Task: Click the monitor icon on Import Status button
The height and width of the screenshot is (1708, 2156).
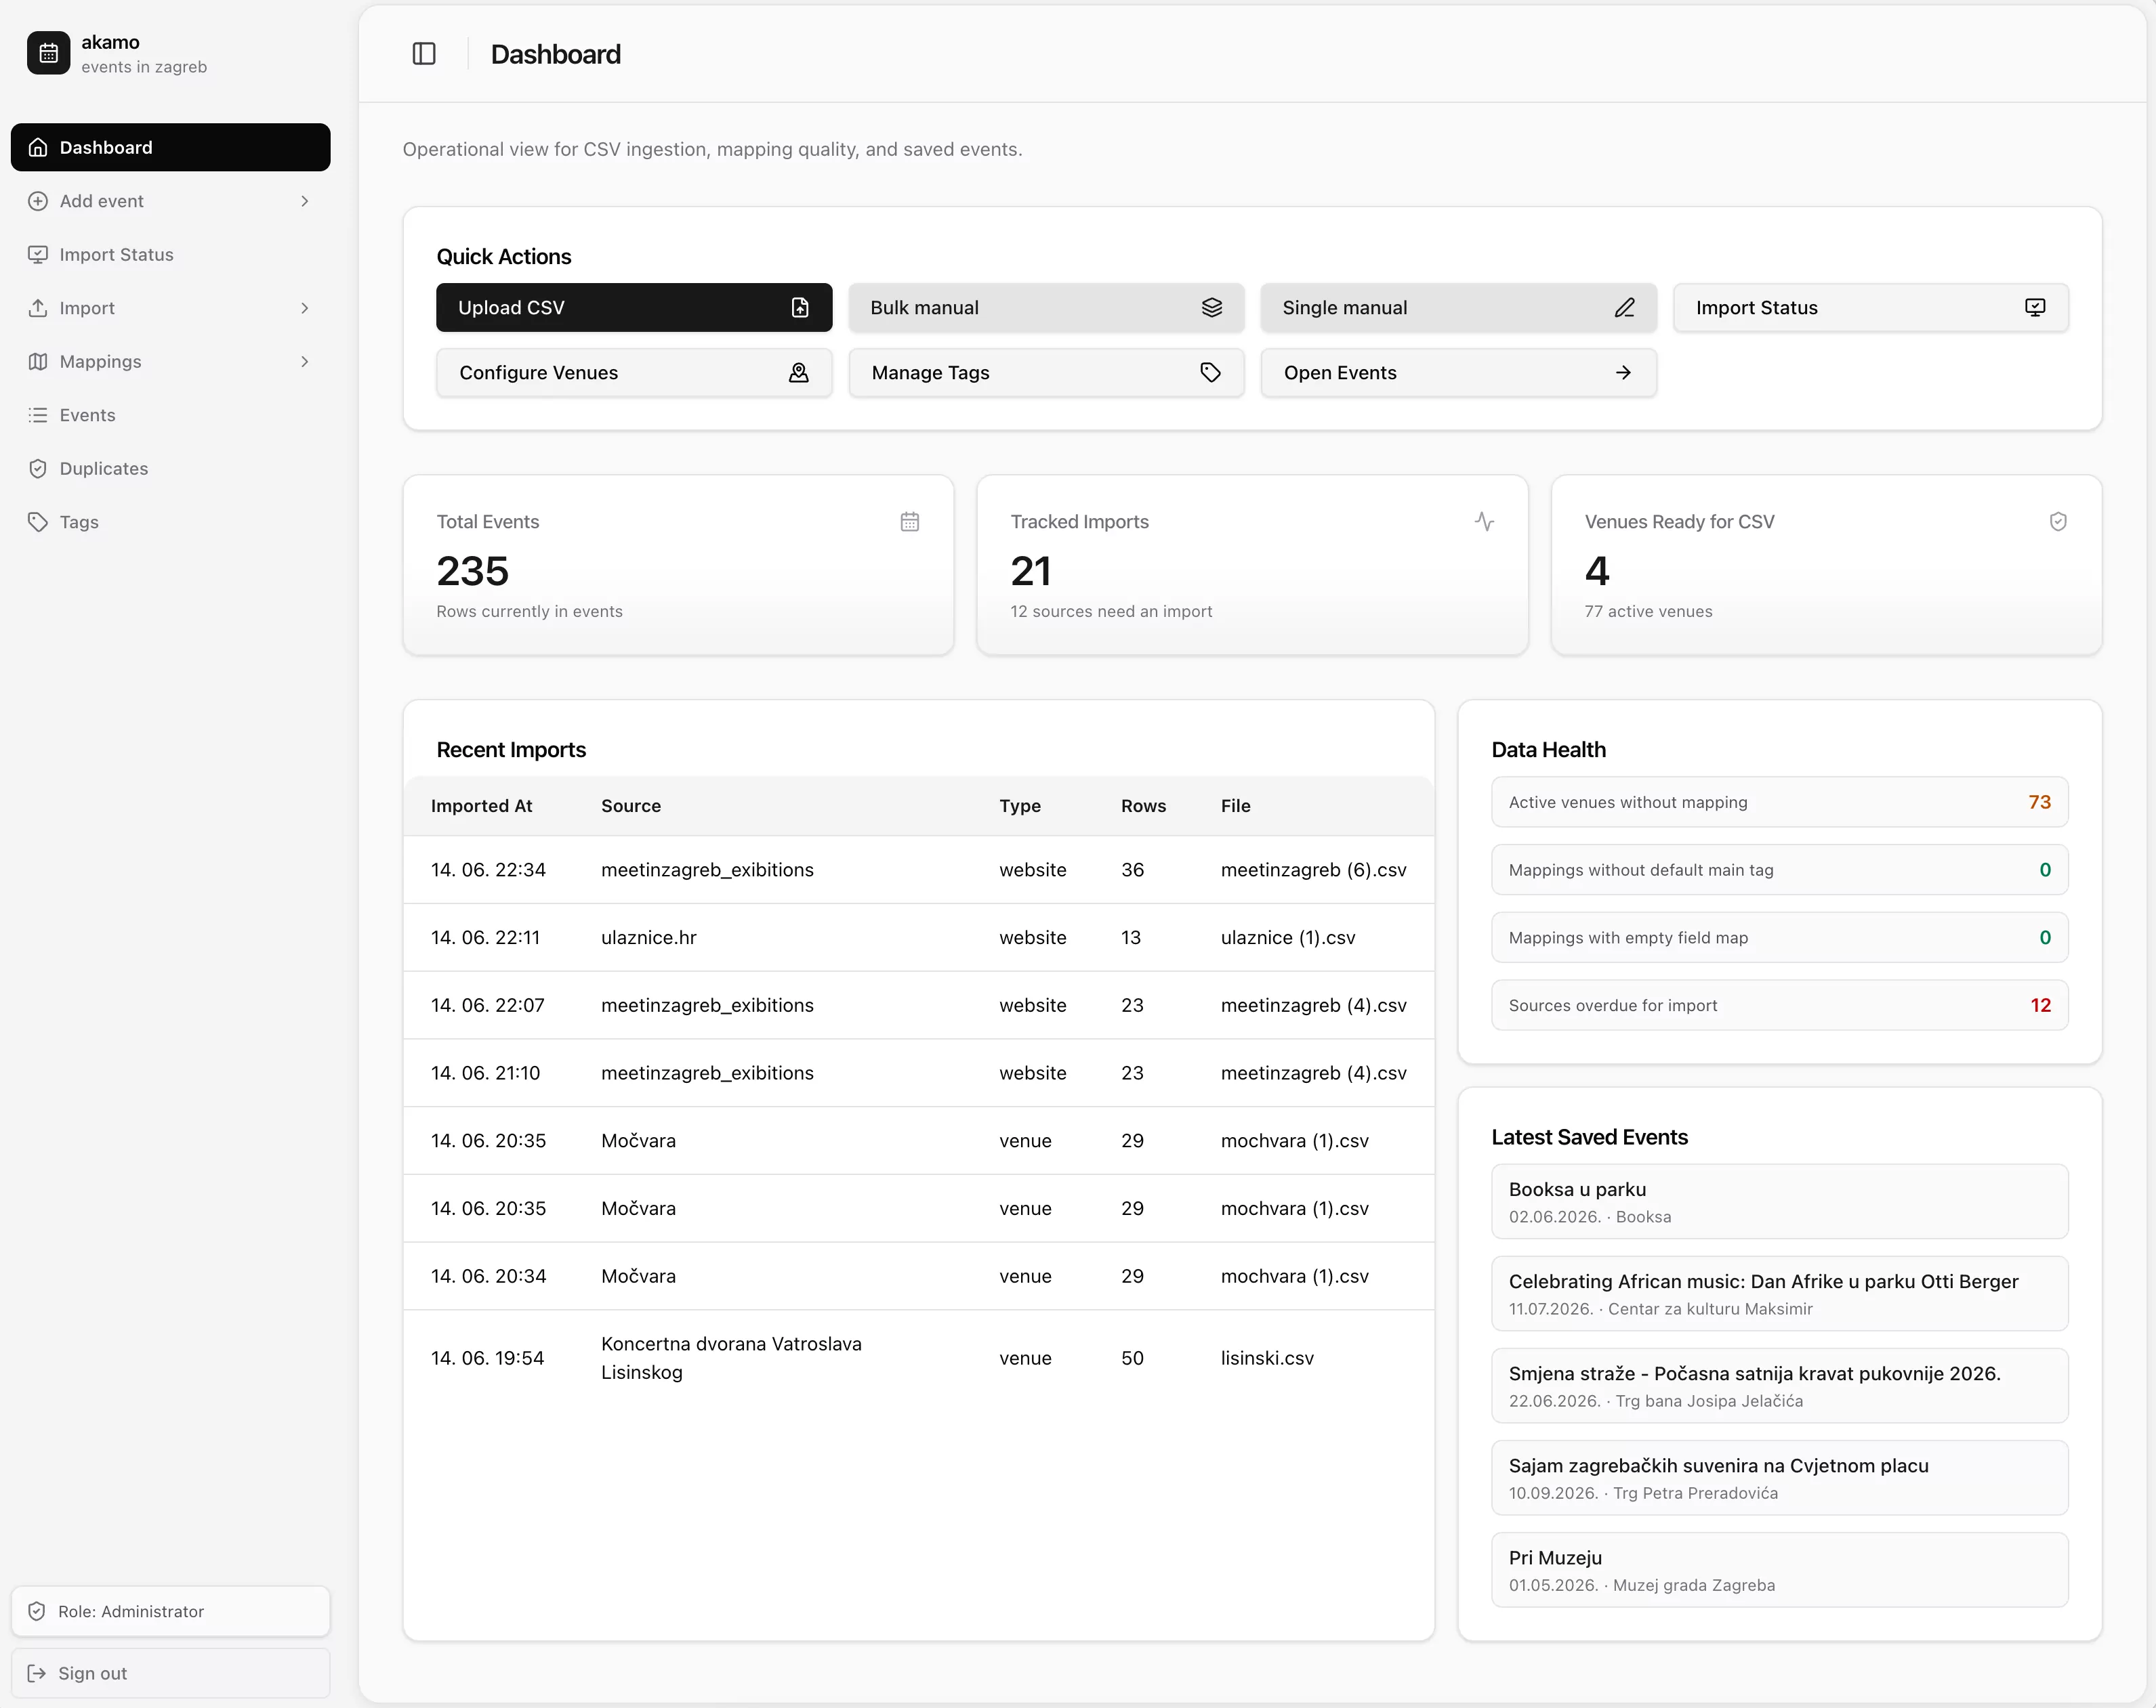Action: (2035, 308)
